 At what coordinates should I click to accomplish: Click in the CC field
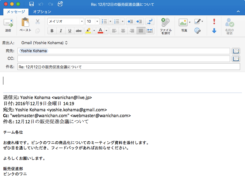pos(124,59)
